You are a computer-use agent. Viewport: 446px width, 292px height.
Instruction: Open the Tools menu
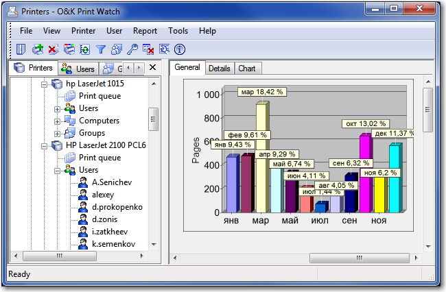[x=178, y=31]
